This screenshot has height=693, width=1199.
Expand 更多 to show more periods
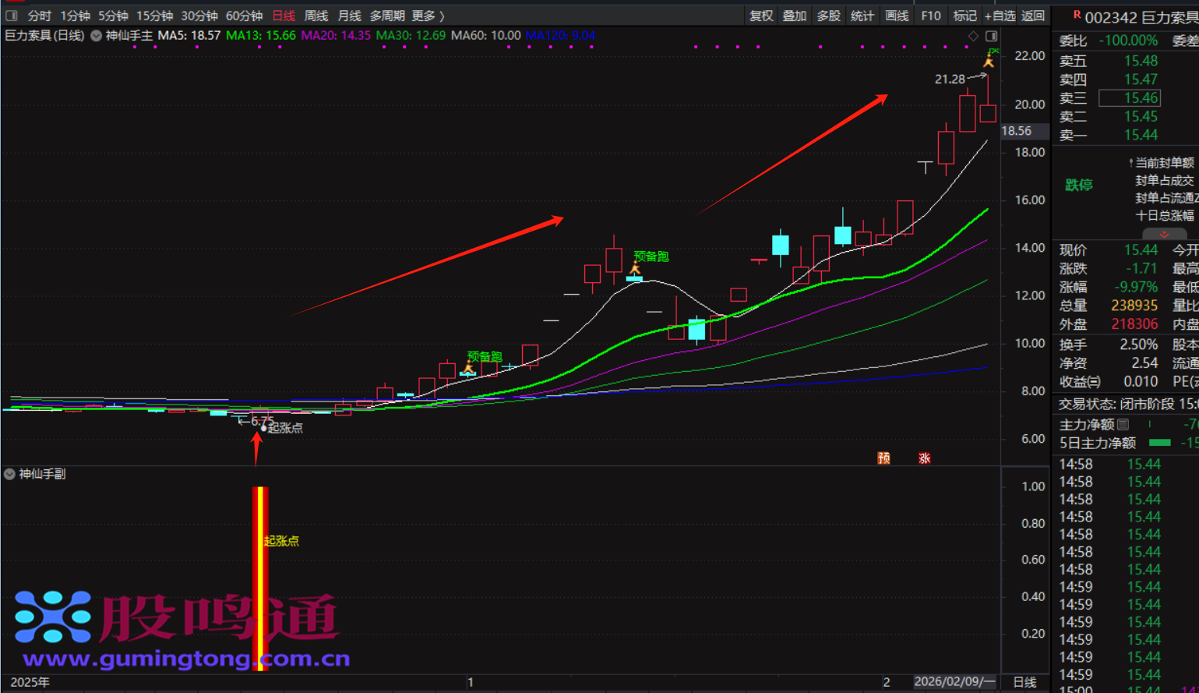pyautogui.click(x=428, y=16)
